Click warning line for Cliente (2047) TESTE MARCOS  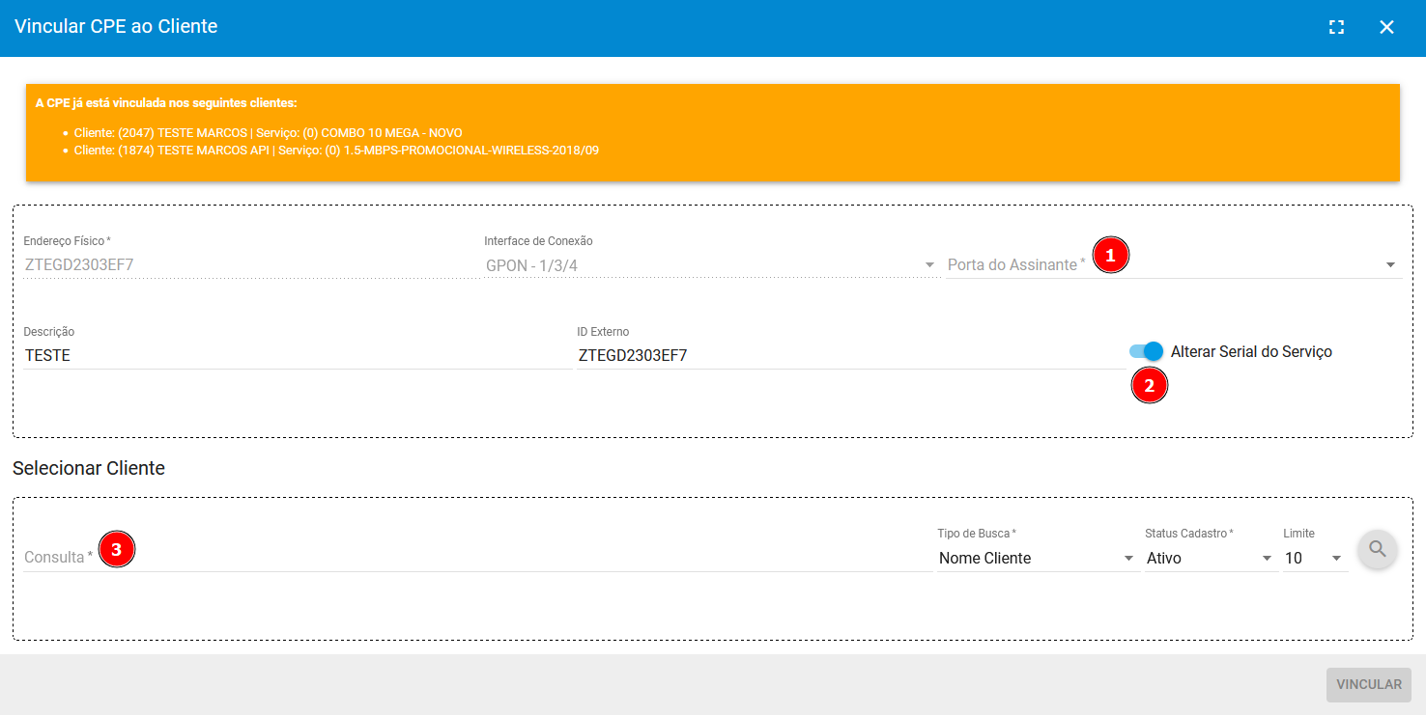point(269,132)
